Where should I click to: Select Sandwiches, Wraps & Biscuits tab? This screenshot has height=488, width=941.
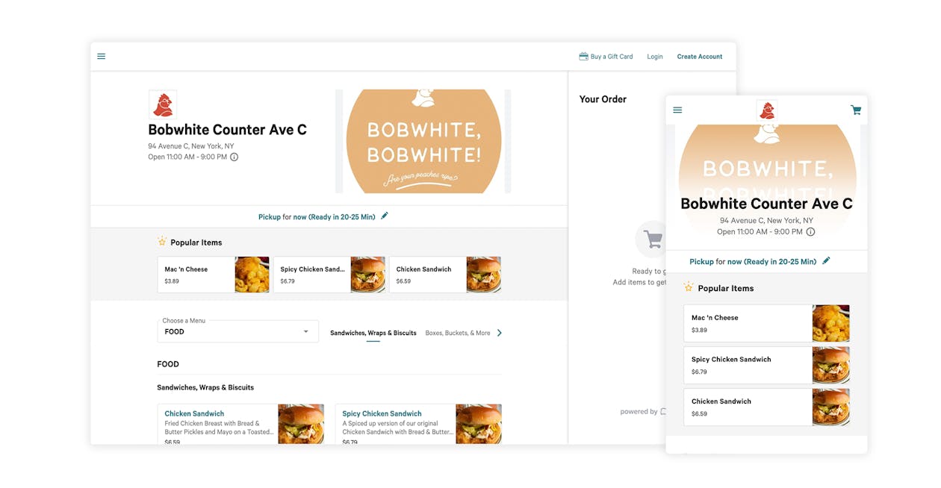[x=373, y=333]
